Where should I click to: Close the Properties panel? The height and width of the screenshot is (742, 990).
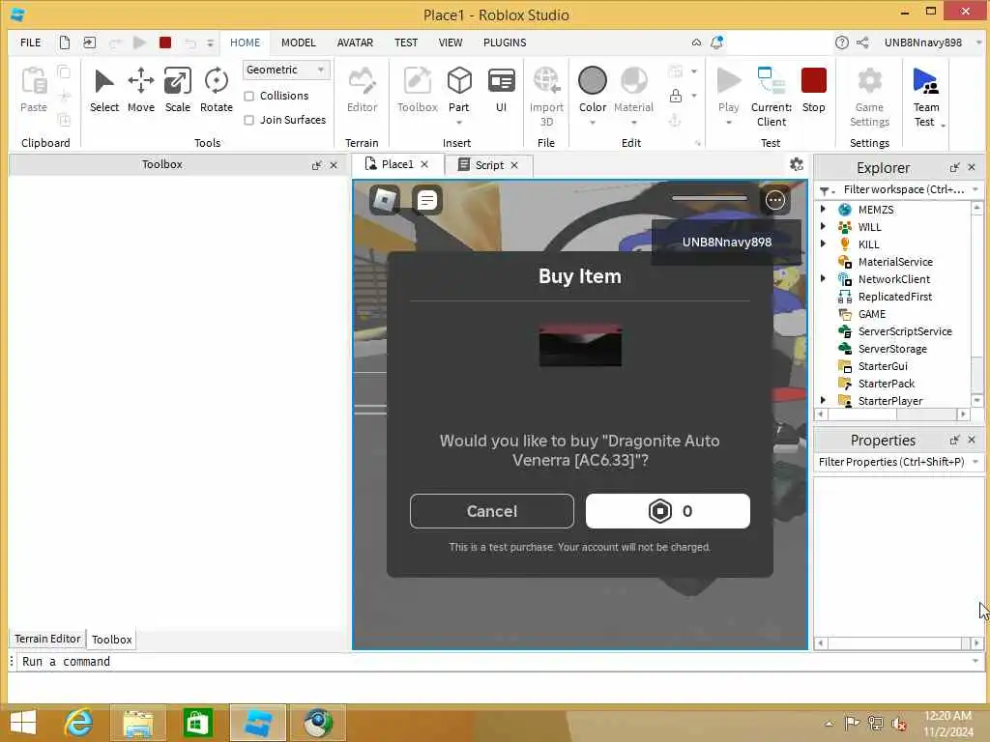[x=972, y=440]
